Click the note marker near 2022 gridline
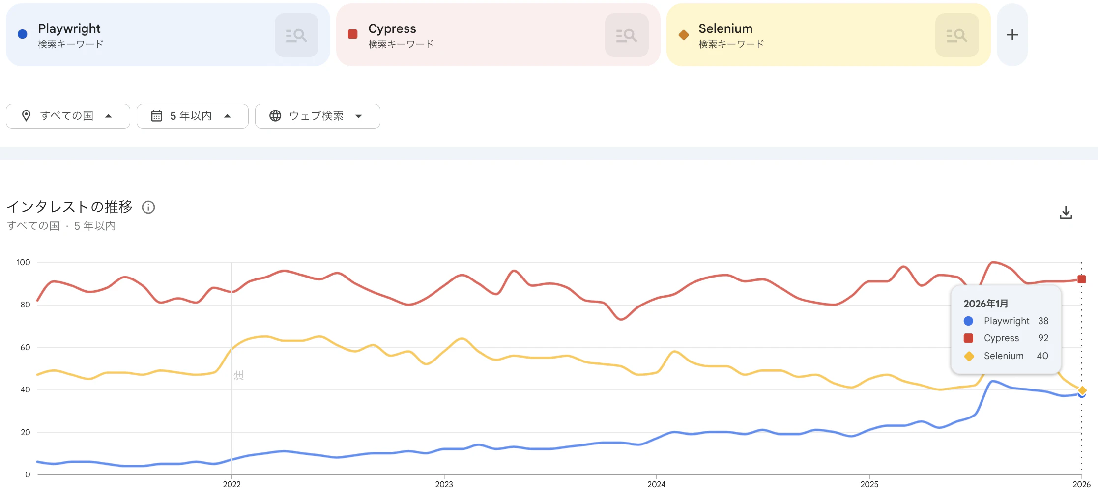1098x500 pixels. 239,375
